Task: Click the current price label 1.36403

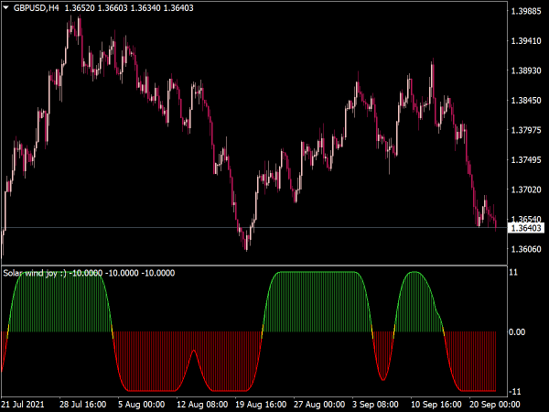Action: (x=526, y=228)
